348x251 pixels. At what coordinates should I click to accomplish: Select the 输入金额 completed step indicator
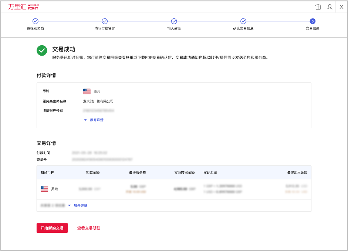[174, 21]
